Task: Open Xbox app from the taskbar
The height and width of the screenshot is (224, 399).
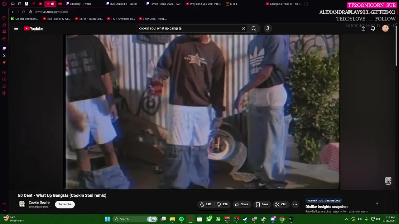Action: click(209, 219)
